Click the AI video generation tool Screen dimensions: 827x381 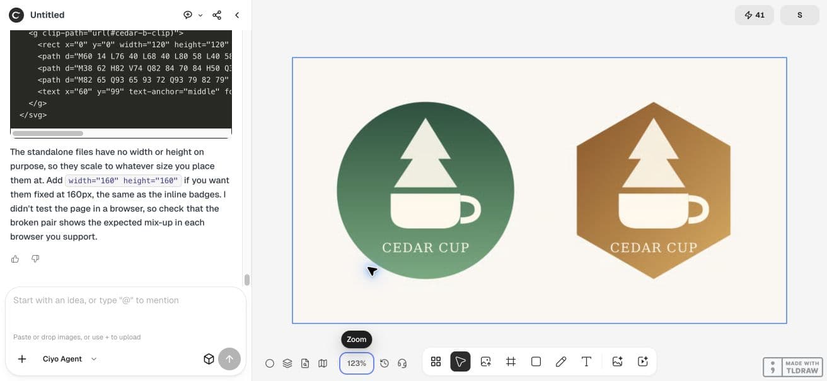coord(643,361)
